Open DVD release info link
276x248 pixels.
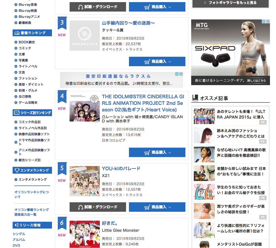[x=16, y=246]
